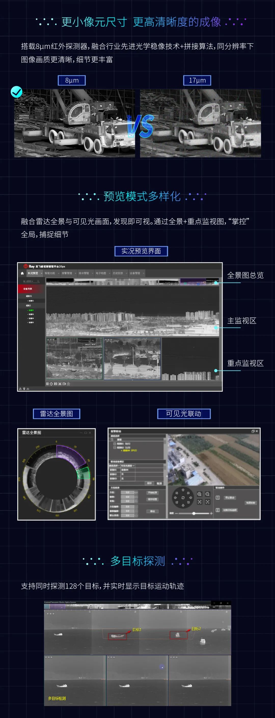The image size is (275, 718).
Task: Adjust the PTZ speed slider handle
Action: click(194, 514)
